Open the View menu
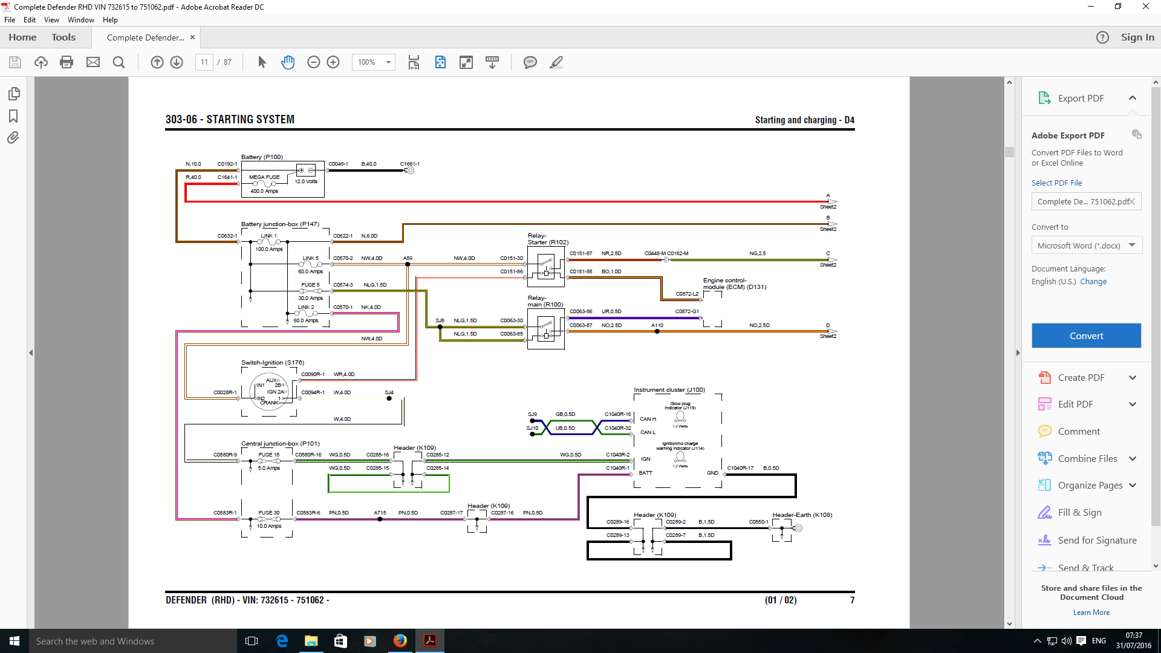Viewport: 1161px width, 653px height. click(51, 20)
